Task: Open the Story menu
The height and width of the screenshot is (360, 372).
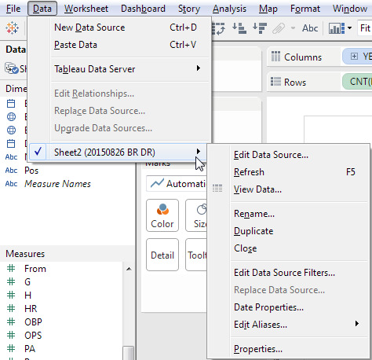Action: (x=189, y=9)
